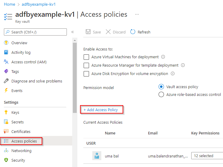The height and width of the screenshot is (167, 223).
Task: Click the Search (Ctrl+/) input field
Action: pos(35,32)
